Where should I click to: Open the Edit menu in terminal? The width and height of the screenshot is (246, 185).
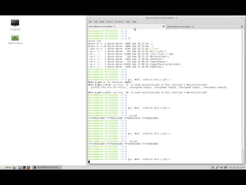[x=96, y=22]
